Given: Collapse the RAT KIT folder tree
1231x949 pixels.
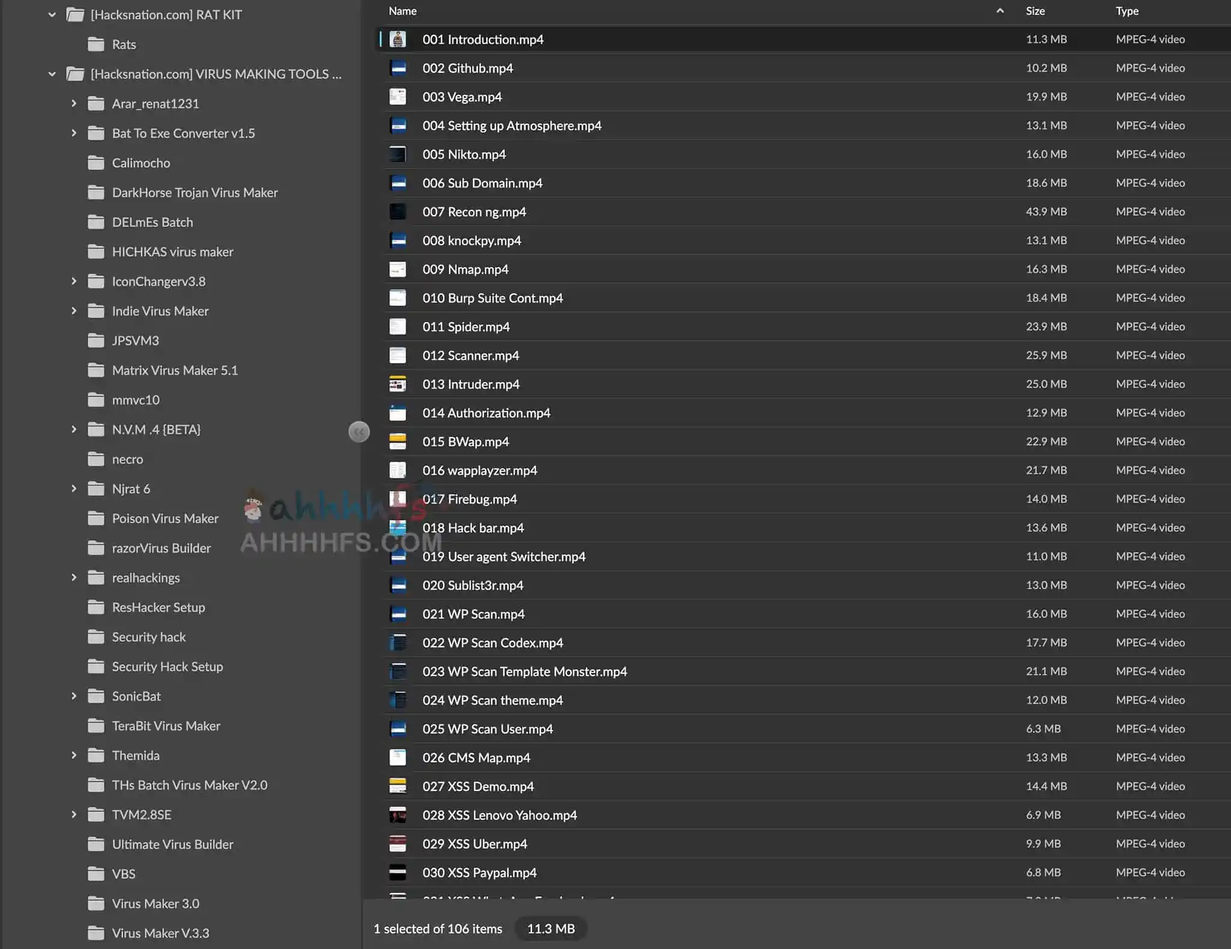Looking at the screenshot, I should click(x=52, y=15).
